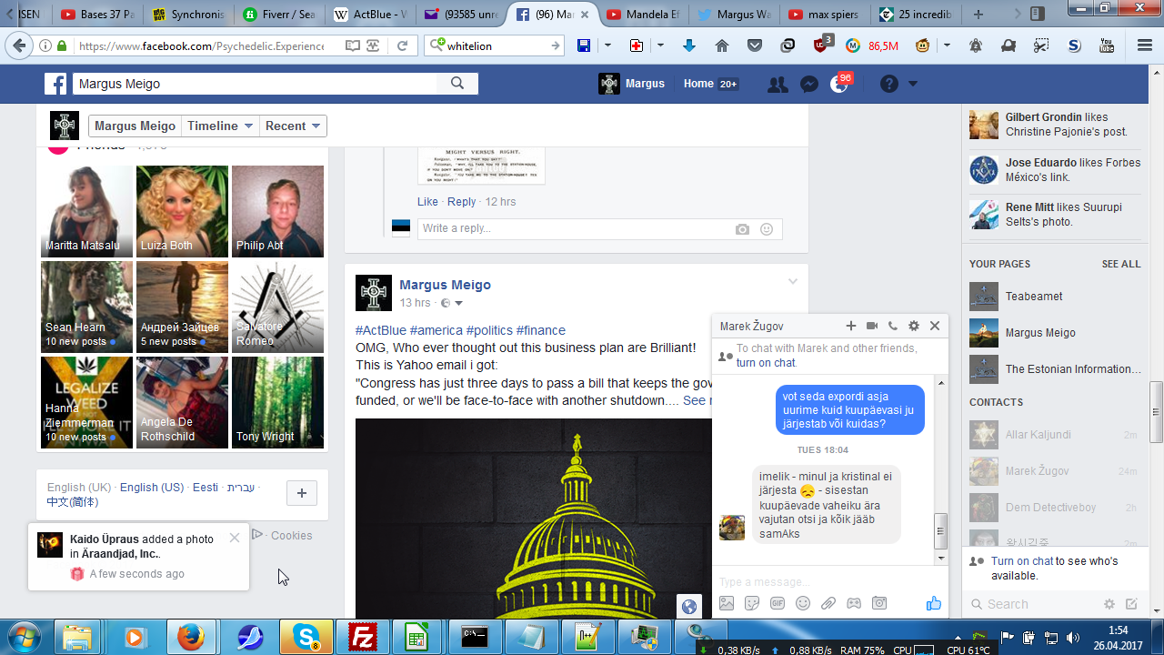The width and height of the screenshot is (1164, 655).
Task: Add friends to Marek Žugov chat
Action: pos(851,326)
